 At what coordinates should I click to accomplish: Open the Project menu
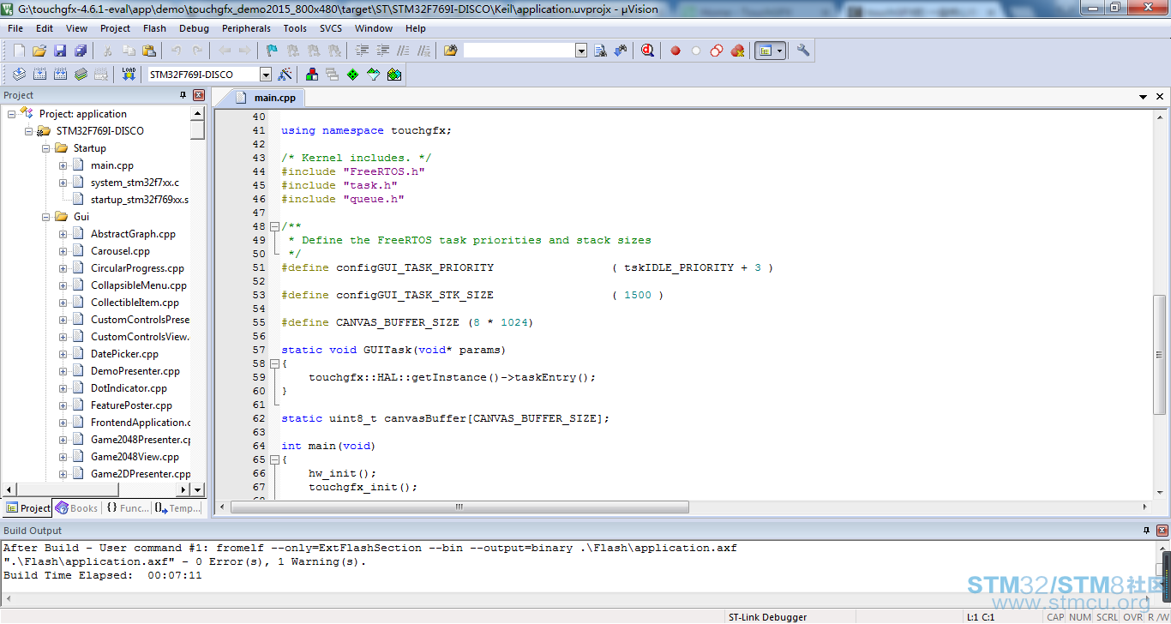tap(115, 28)
